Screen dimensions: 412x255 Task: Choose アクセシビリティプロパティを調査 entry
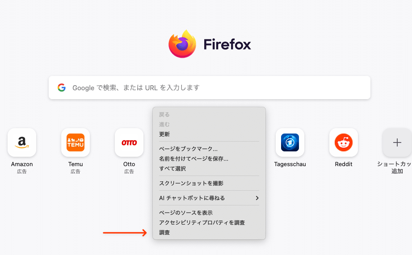[x=209, y=222]
